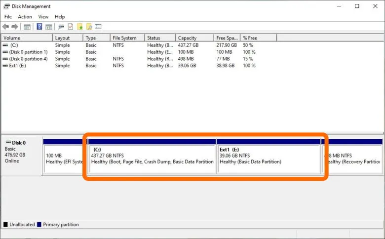This screenshot has height=239, width=385.
Task: Click the folder with magnifier toolbar icon
Action: 89,27
